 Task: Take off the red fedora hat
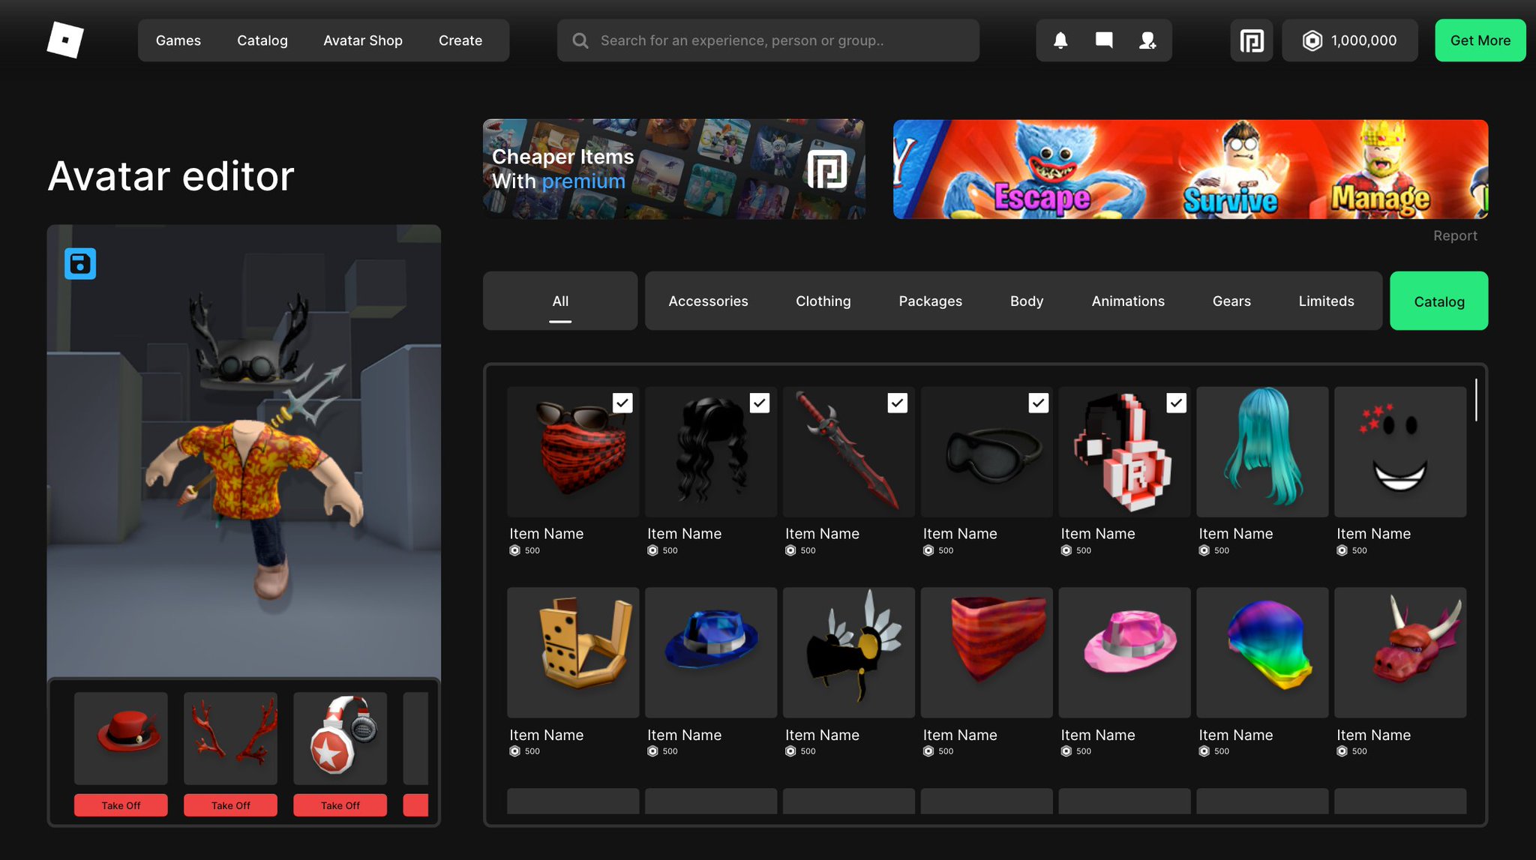pyautogui.click(x=121, y=805)
